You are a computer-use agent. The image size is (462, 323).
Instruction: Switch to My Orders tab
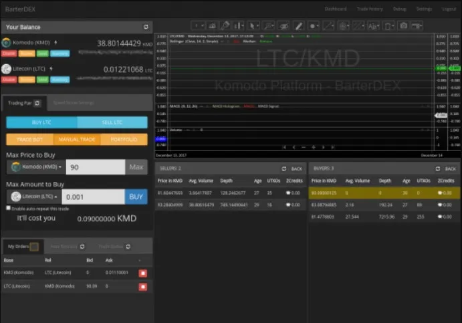click(23, 247)
